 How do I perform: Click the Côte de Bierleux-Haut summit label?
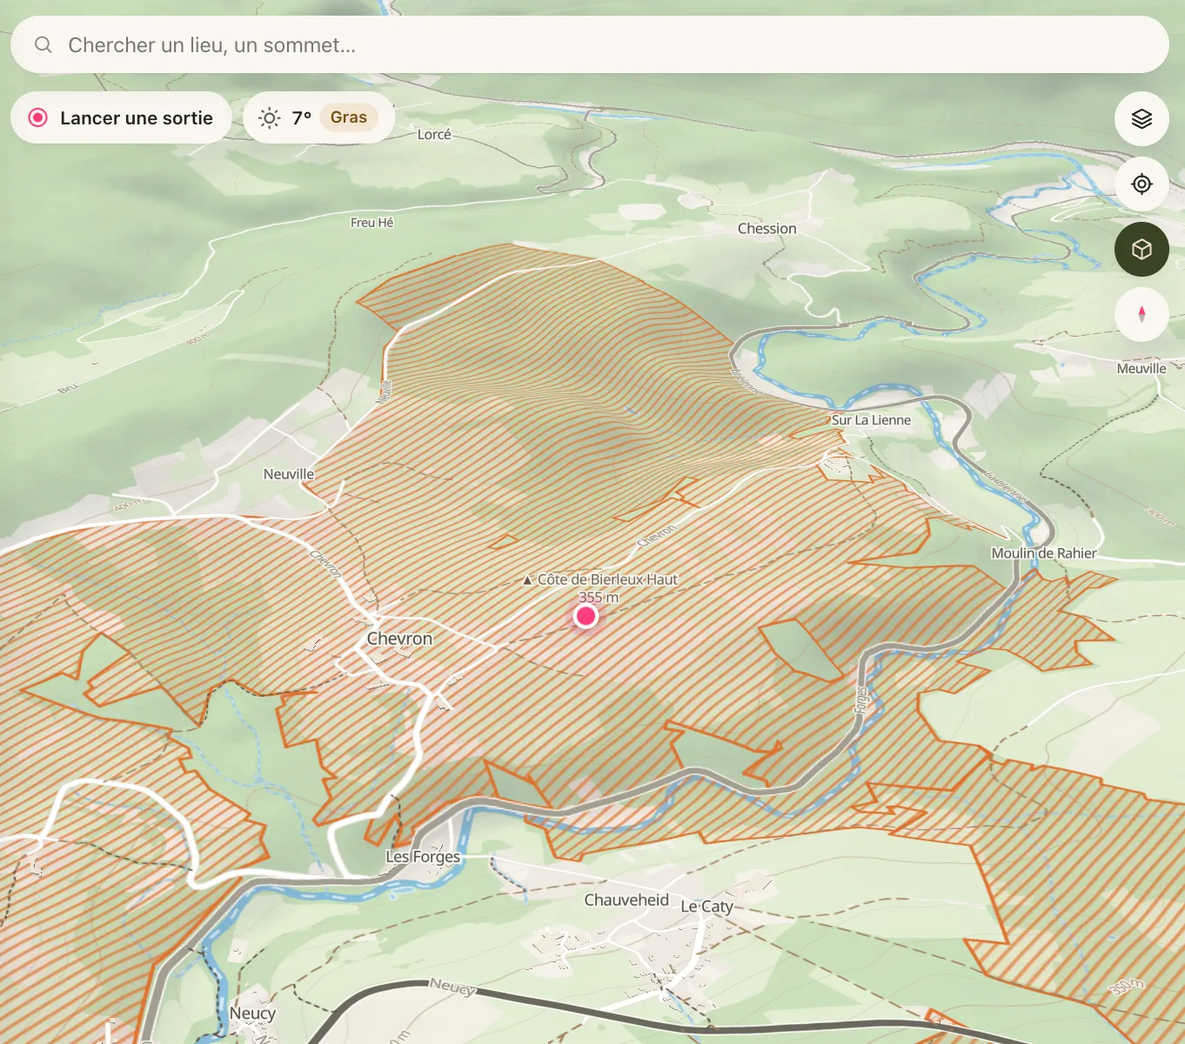pos(607,579)
